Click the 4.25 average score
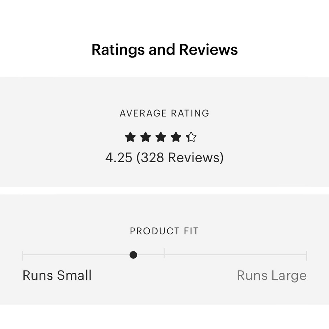329x329 pixels. point(118,158)
